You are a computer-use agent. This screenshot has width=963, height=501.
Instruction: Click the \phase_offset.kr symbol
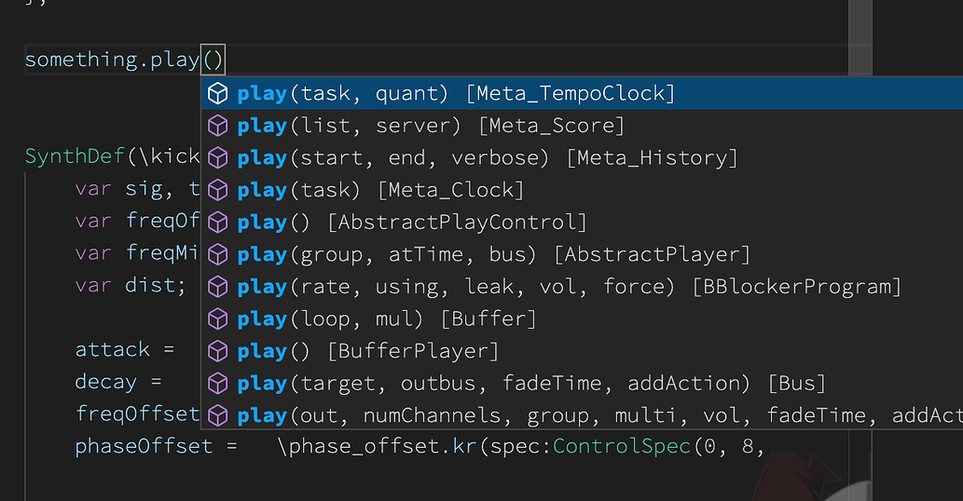click(x=378, y=446)
